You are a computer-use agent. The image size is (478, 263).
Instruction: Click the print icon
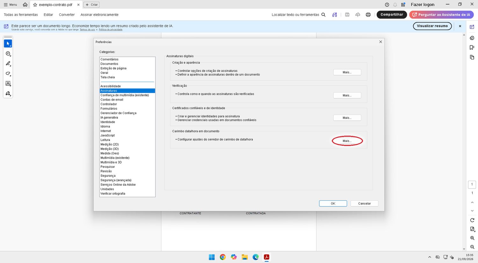tap(368, 15)
